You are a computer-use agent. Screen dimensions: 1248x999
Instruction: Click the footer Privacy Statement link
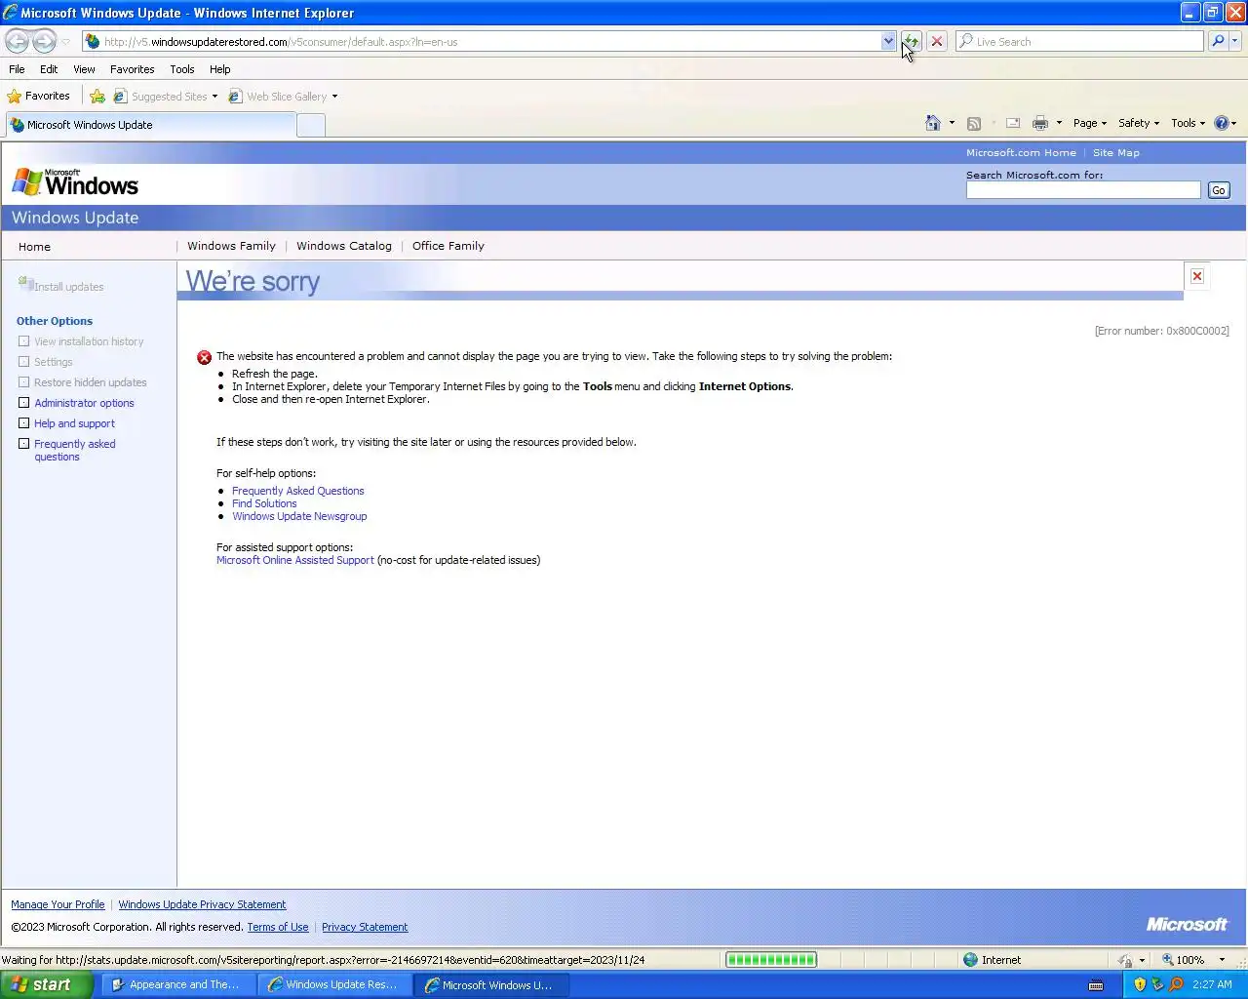pyautogui.click(x=365, y=927)
